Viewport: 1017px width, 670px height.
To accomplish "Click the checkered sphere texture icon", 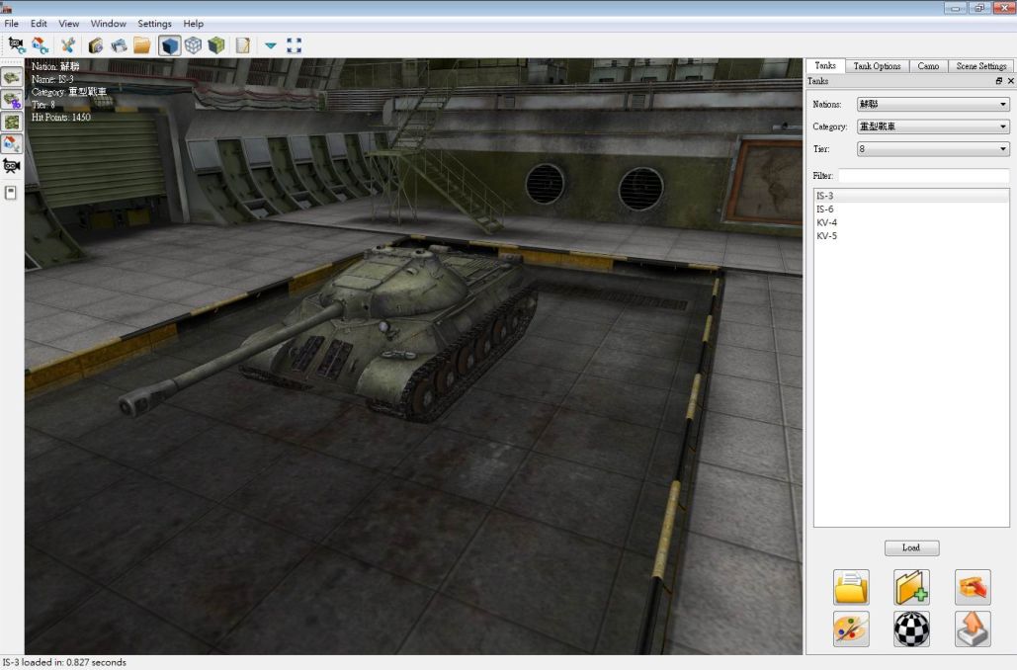I will 911,628.
